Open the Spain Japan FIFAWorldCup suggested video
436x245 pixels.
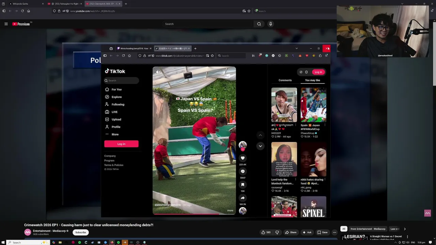coord(313,105)
